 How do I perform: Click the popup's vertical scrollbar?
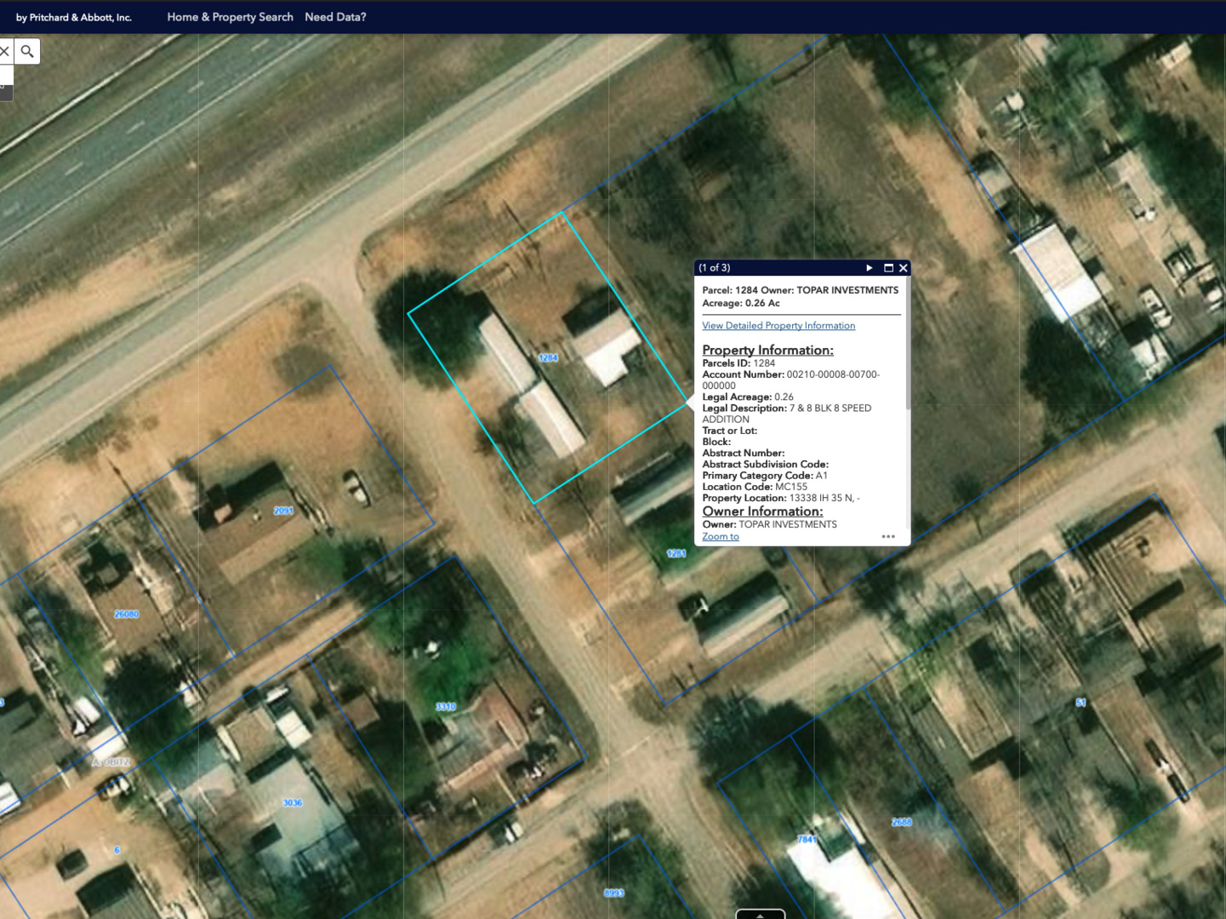click(x=908, y=357)
